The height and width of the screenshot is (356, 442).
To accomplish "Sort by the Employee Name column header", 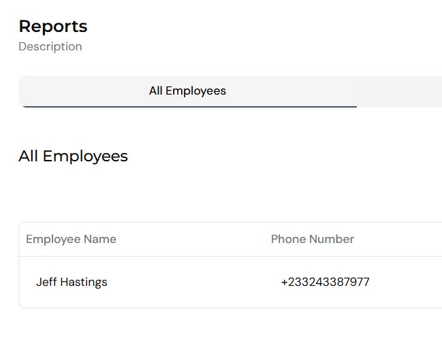I will (71, 239).
